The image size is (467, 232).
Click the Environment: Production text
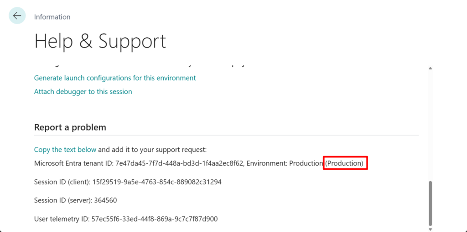(x=285, y=163)
